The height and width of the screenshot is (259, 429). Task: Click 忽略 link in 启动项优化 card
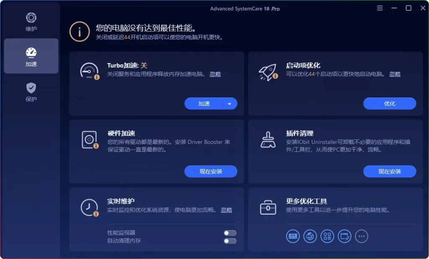[395, 74]
